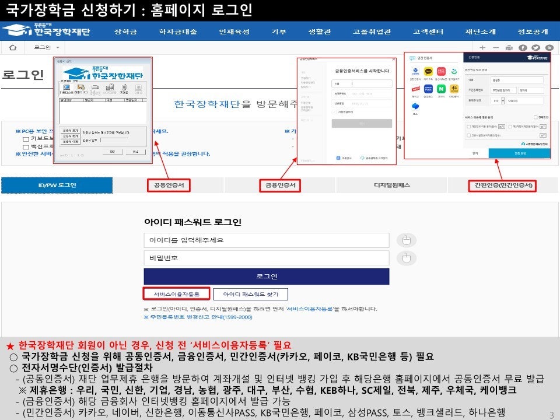Toggle the 백신프로그램 checkbox
The height and width of the screenshot is (420, 560).
coord(26,147)
